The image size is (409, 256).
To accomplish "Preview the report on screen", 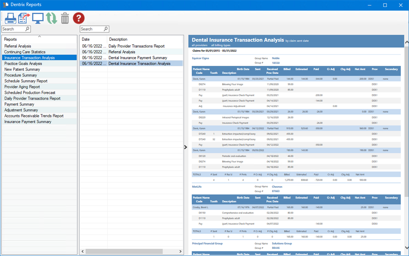I will click(37, 18).
